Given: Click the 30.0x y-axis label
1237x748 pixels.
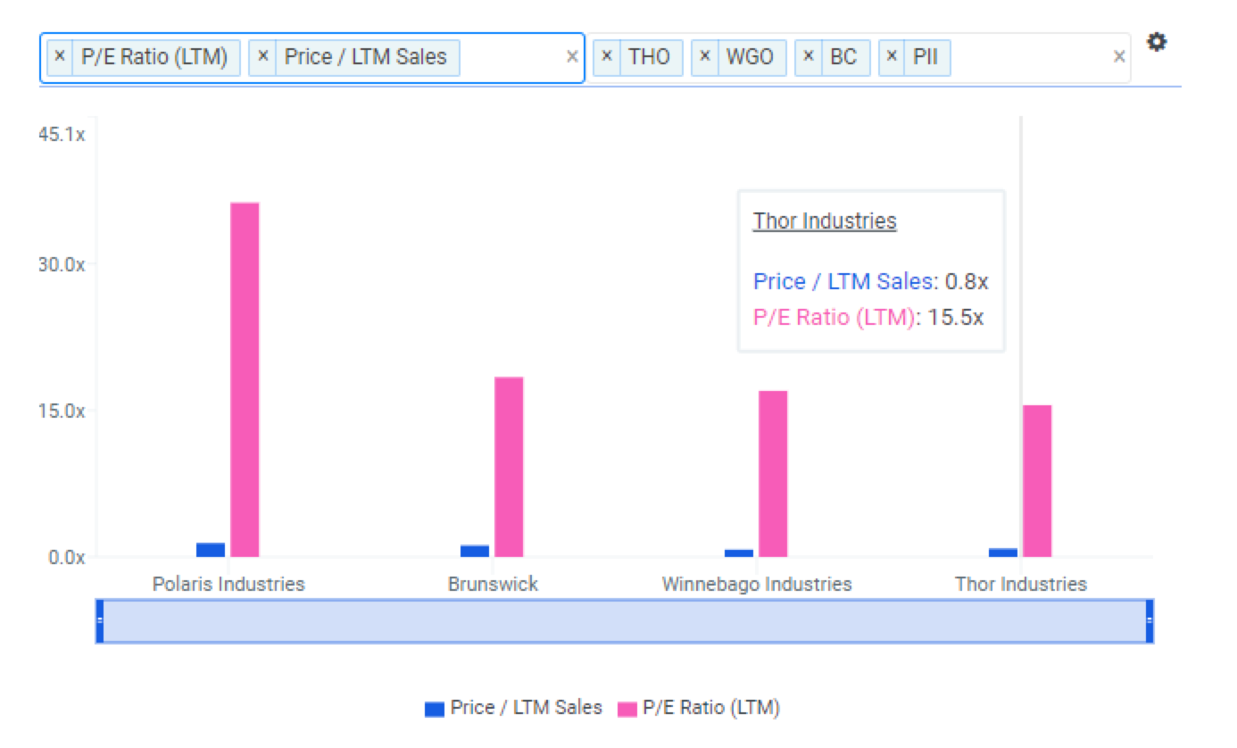Looking at the screenshot, I should [62, 265].
